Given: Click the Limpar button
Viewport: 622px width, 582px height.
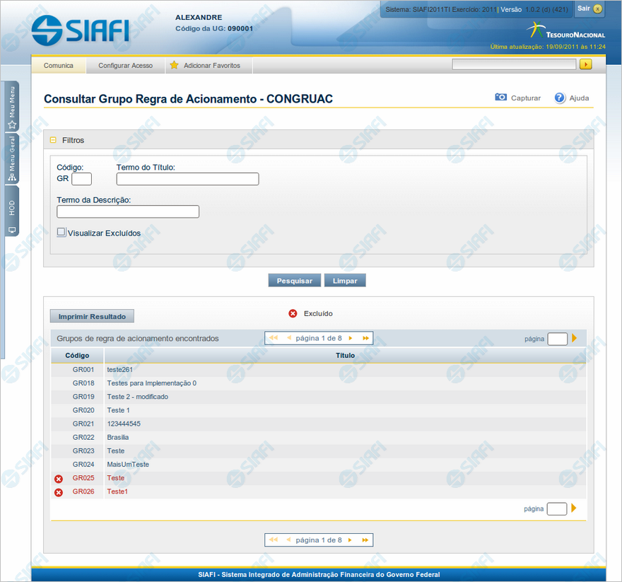Looking at the screenshot, I should click(345, 281).
